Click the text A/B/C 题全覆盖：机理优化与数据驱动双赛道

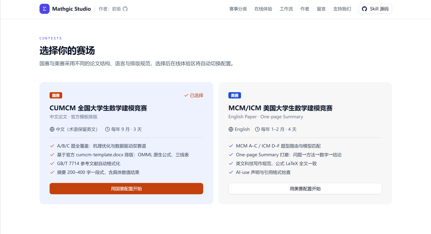102,146
